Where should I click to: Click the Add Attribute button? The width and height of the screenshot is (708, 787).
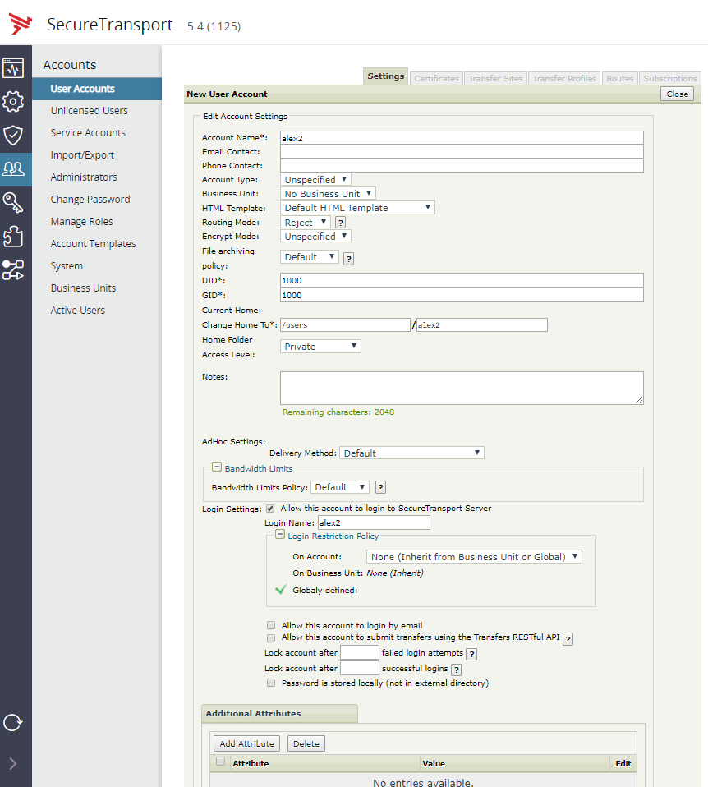click(246, 743)
